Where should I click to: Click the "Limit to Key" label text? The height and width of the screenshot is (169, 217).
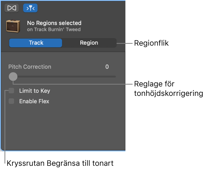point(34,91)
